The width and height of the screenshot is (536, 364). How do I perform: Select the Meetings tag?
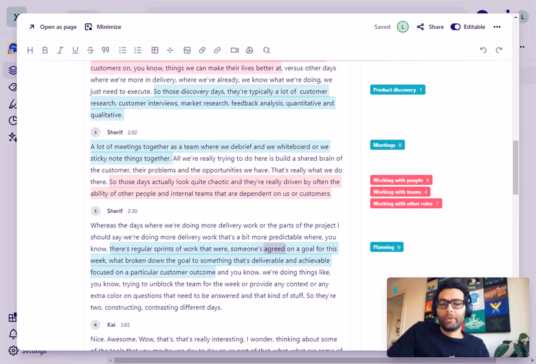click(x=388, y=145)
